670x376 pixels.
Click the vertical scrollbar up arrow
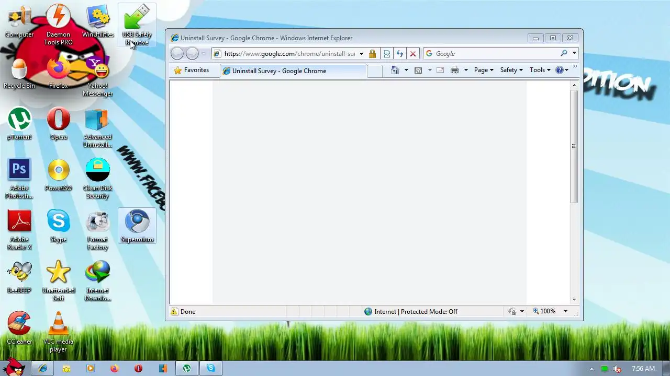point(574,85)
